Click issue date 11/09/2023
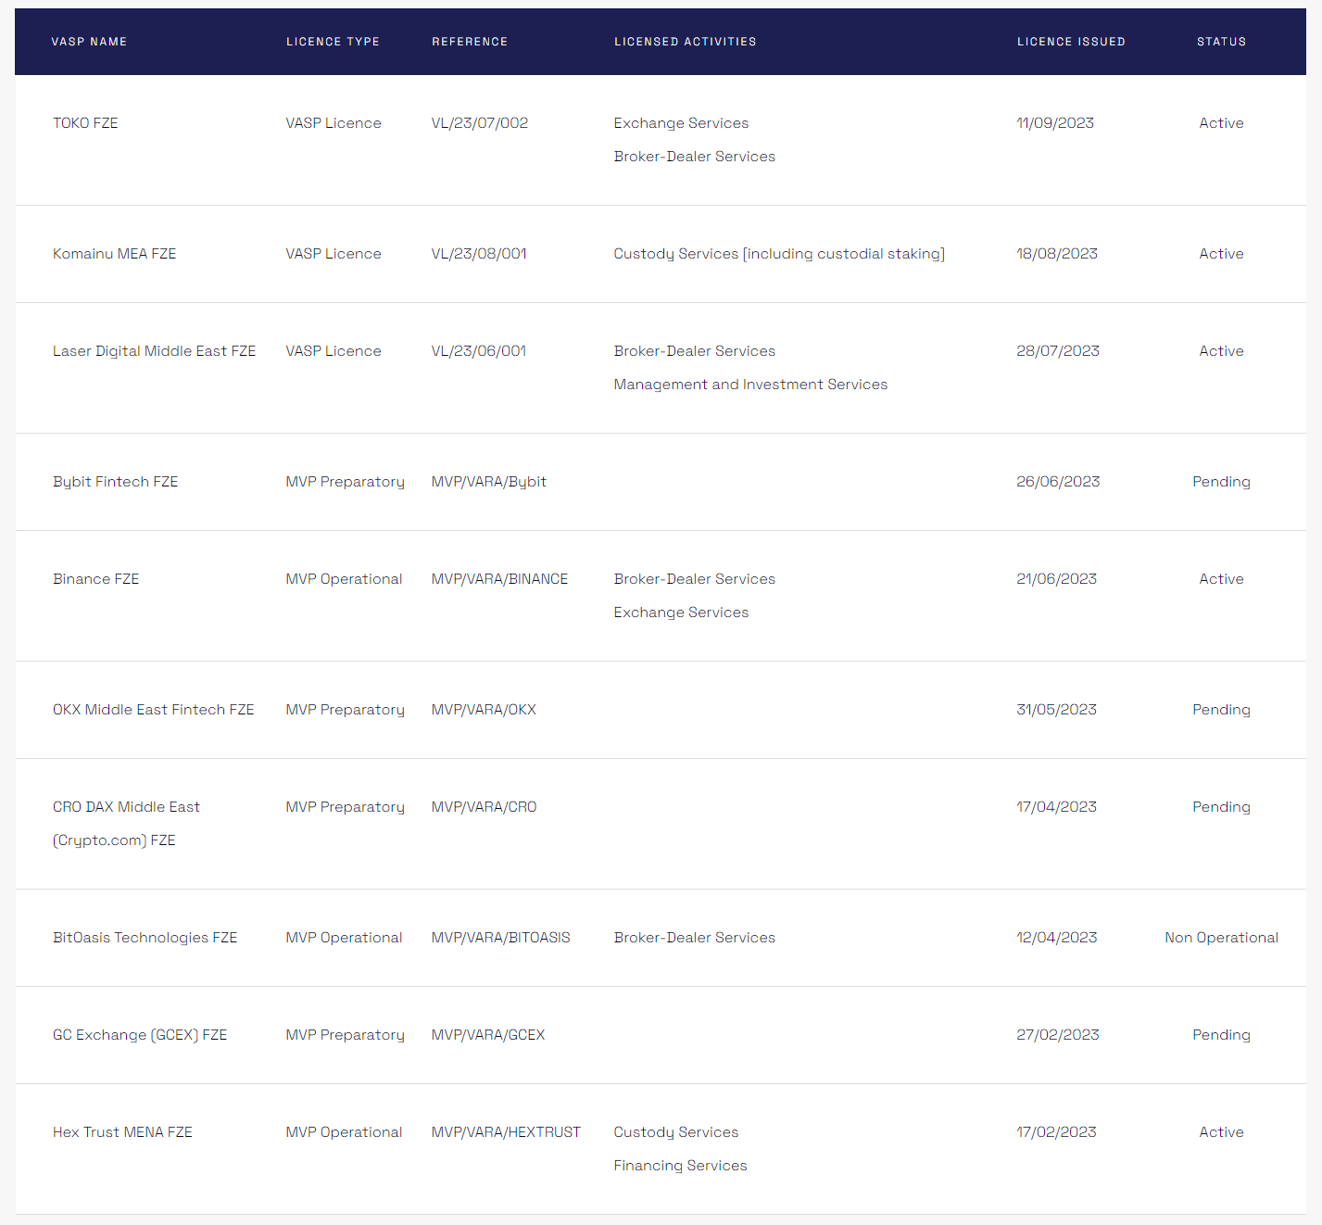The height and width of the screenshot is (1225, 1322). pyautogui.click(x=1055, y=123)
